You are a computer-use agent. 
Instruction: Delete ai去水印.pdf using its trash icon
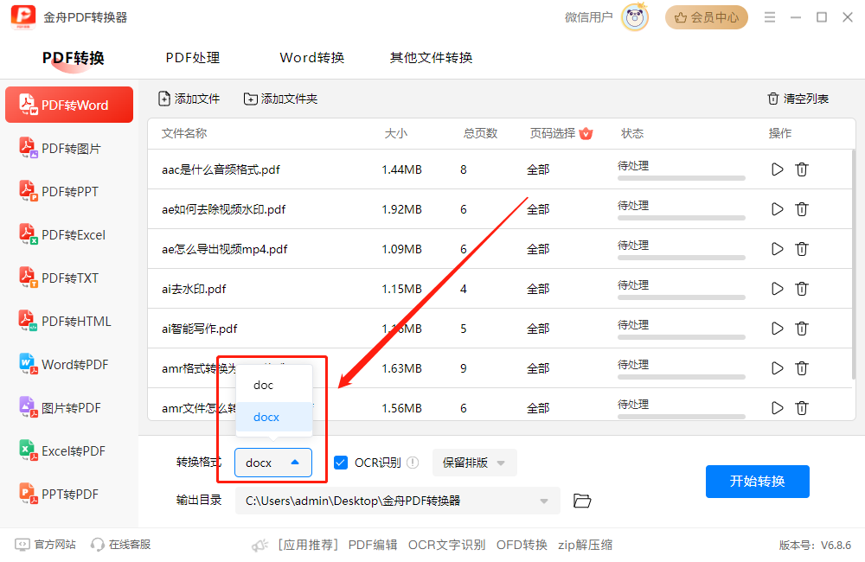[802, 288]
